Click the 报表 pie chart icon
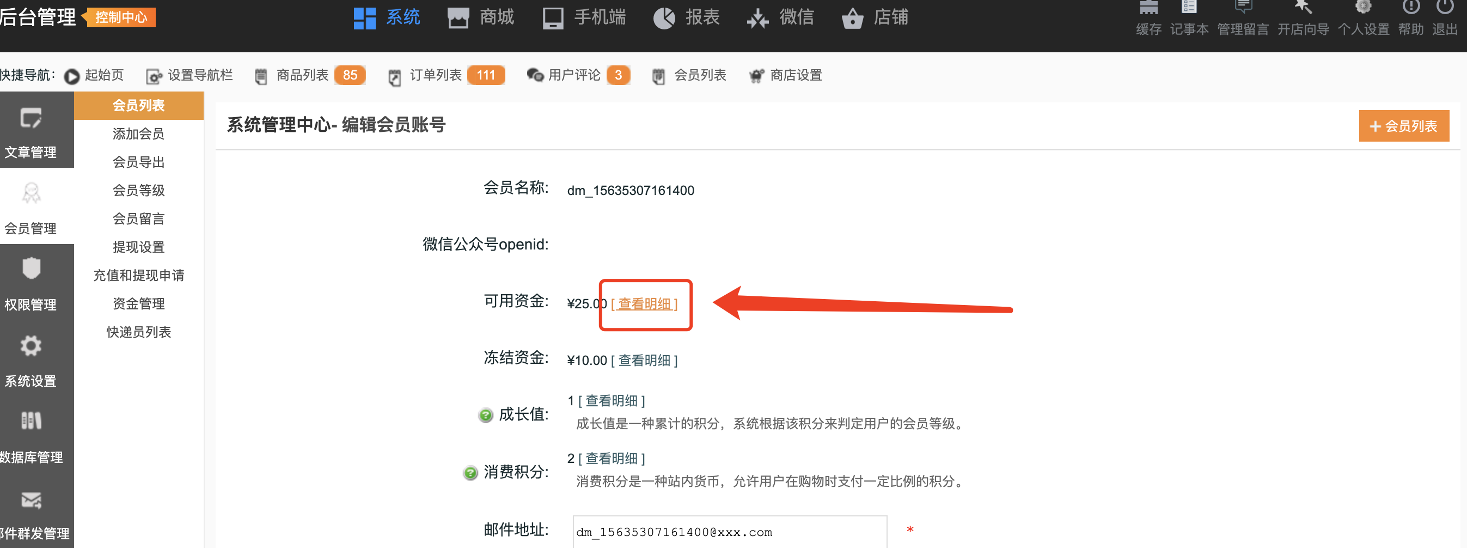The height and width of the screenshot is (548, 1467). point(663,18)
